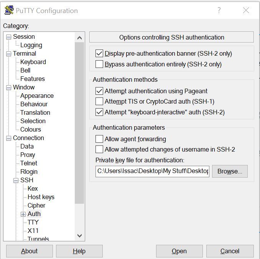Select Window category

pyautogui.click(x=24, y=87)
